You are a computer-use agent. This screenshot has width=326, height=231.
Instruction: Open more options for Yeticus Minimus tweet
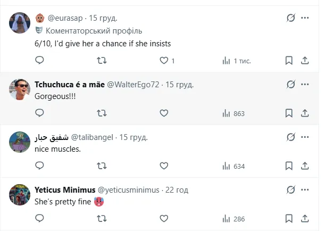[305, 189]
